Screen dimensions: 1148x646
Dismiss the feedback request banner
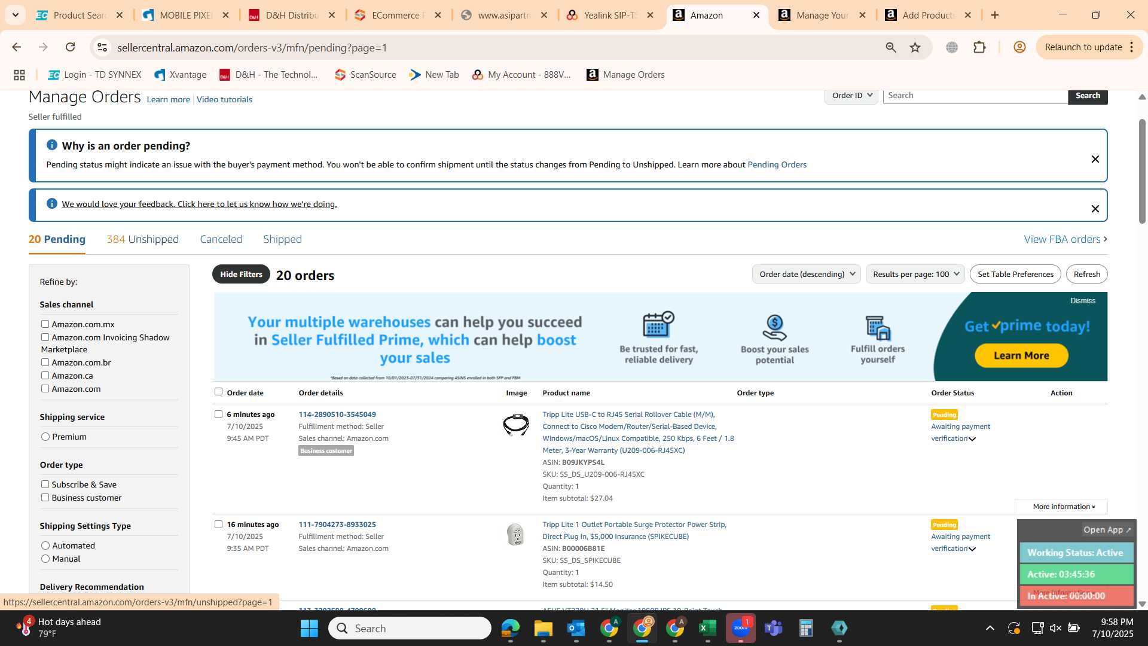1095,209
